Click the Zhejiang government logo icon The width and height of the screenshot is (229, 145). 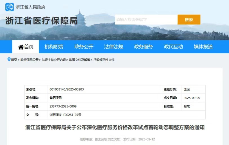tap(9, 7)
